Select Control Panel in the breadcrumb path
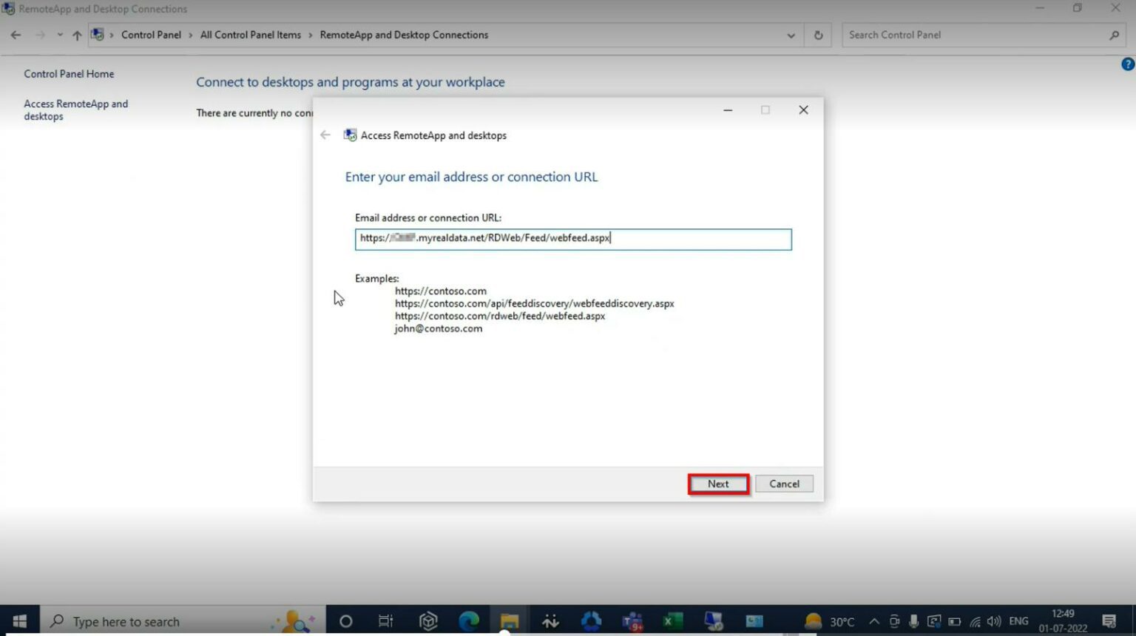 (x=151, y=35)
